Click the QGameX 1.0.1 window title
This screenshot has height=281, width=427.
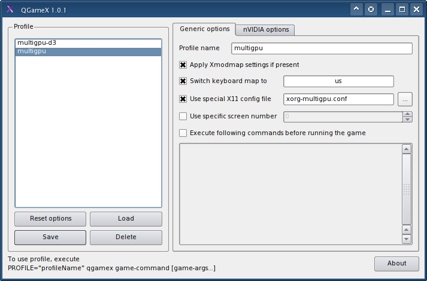tap(44, 10)
